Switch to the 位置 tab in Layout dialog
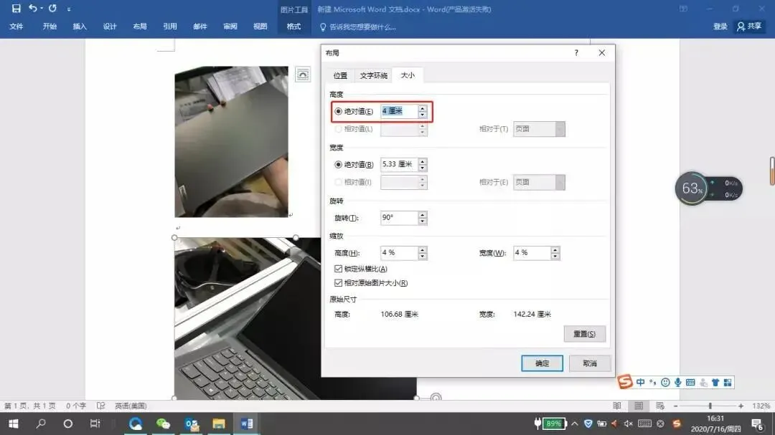775x435 pixels. tap(339, 74)
